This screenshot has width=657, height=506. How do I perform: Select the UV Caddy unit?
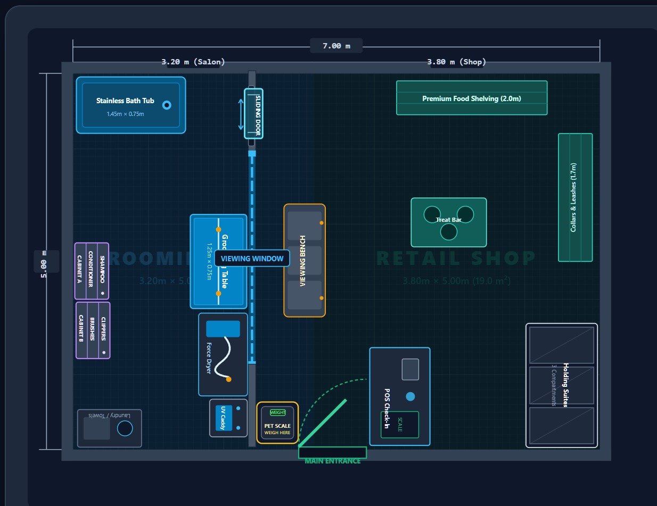pyautogui.click(x=228, y=418)
